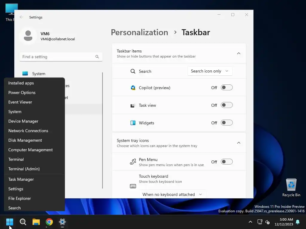Open Computer Management menu entry
This screenshot has height=229, width=306.
[34, 150]
